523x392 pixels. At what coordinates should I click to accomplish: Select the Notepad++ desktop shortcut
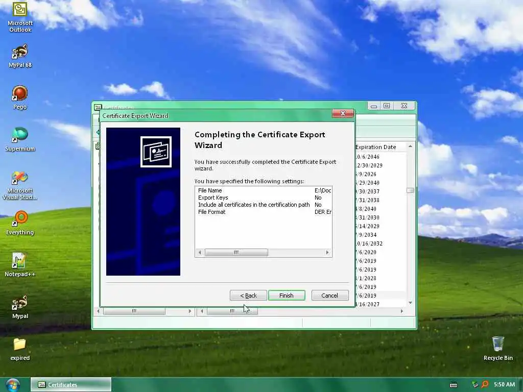point(20,265)
